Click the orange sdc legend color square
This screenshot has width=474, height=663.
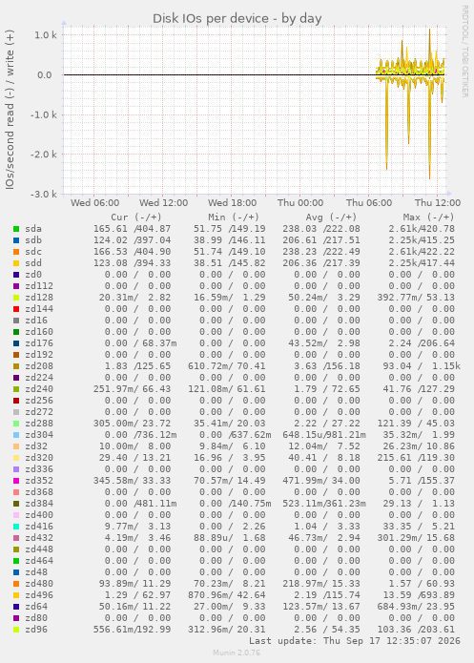[16, 252]
